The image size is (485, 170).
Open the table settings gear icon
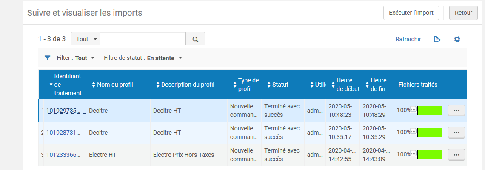click(x=457, y=39)
